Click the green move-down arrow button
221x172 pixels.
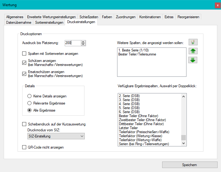tap(193, 60)
